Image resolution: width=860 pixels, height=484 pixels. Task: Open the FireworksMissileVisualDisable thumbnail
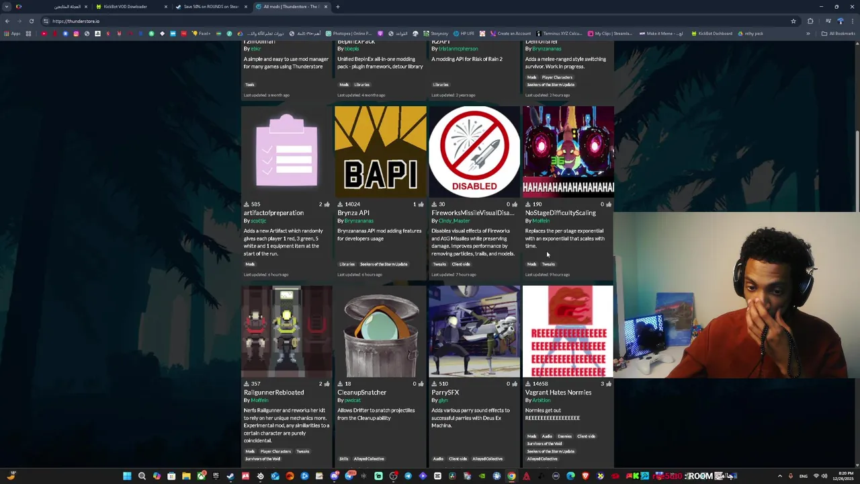474,152
